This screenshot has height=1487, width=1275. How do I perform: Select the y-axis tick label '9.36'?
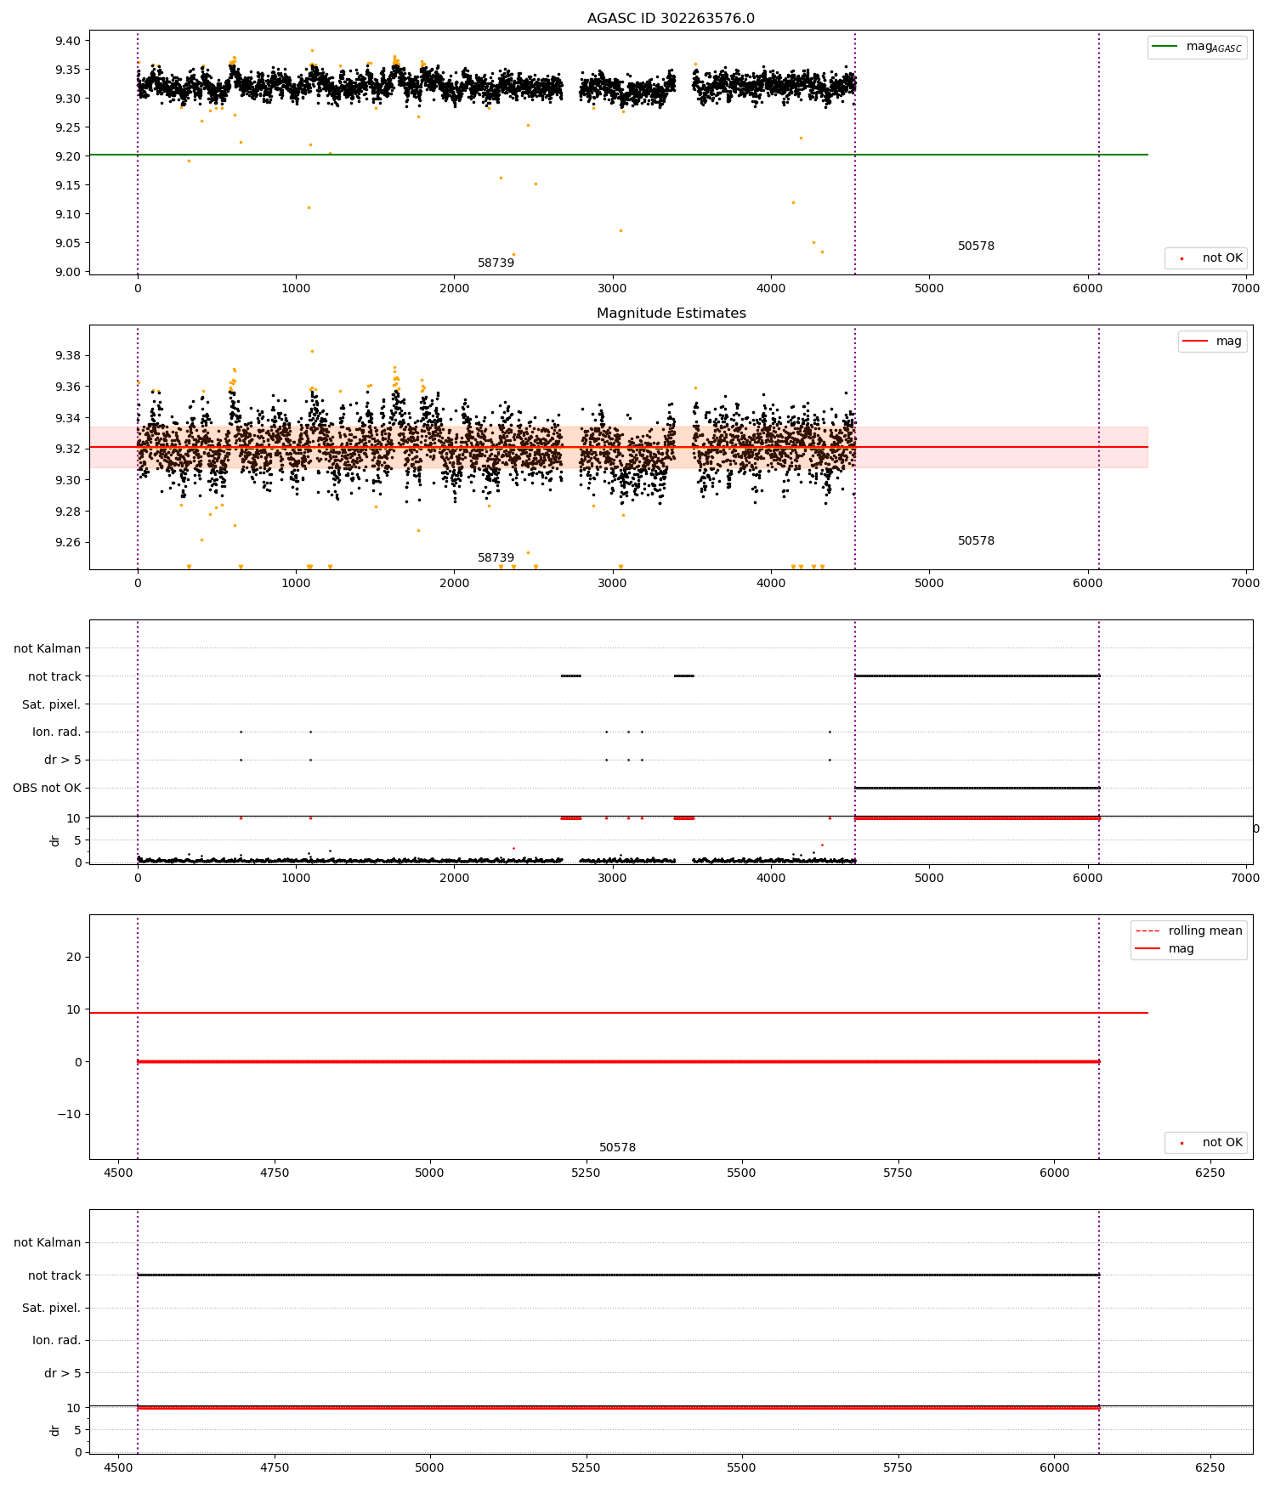coord(68,387)
